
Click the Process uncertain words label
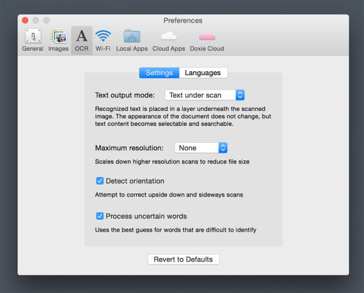[x=146, y=216]
